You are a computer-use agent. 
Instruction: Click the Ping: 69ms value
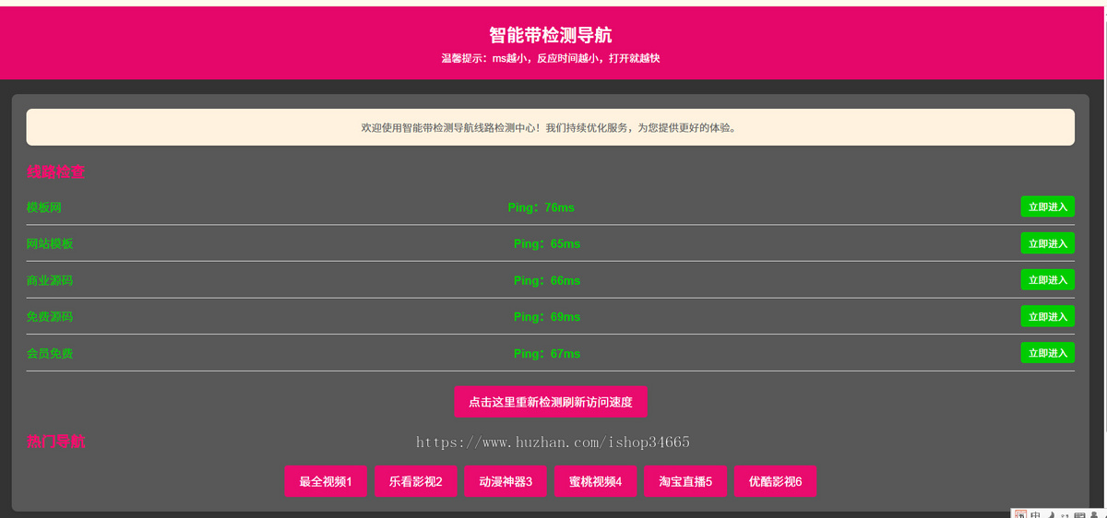(547, 316)
